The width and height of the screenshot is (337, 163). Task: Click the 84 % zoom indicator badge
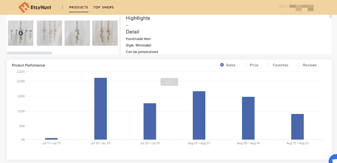pos(169,82)
